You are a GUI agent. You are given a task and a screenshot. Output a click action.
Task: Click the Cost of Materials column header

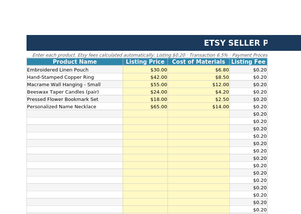[x=199, y=62]
